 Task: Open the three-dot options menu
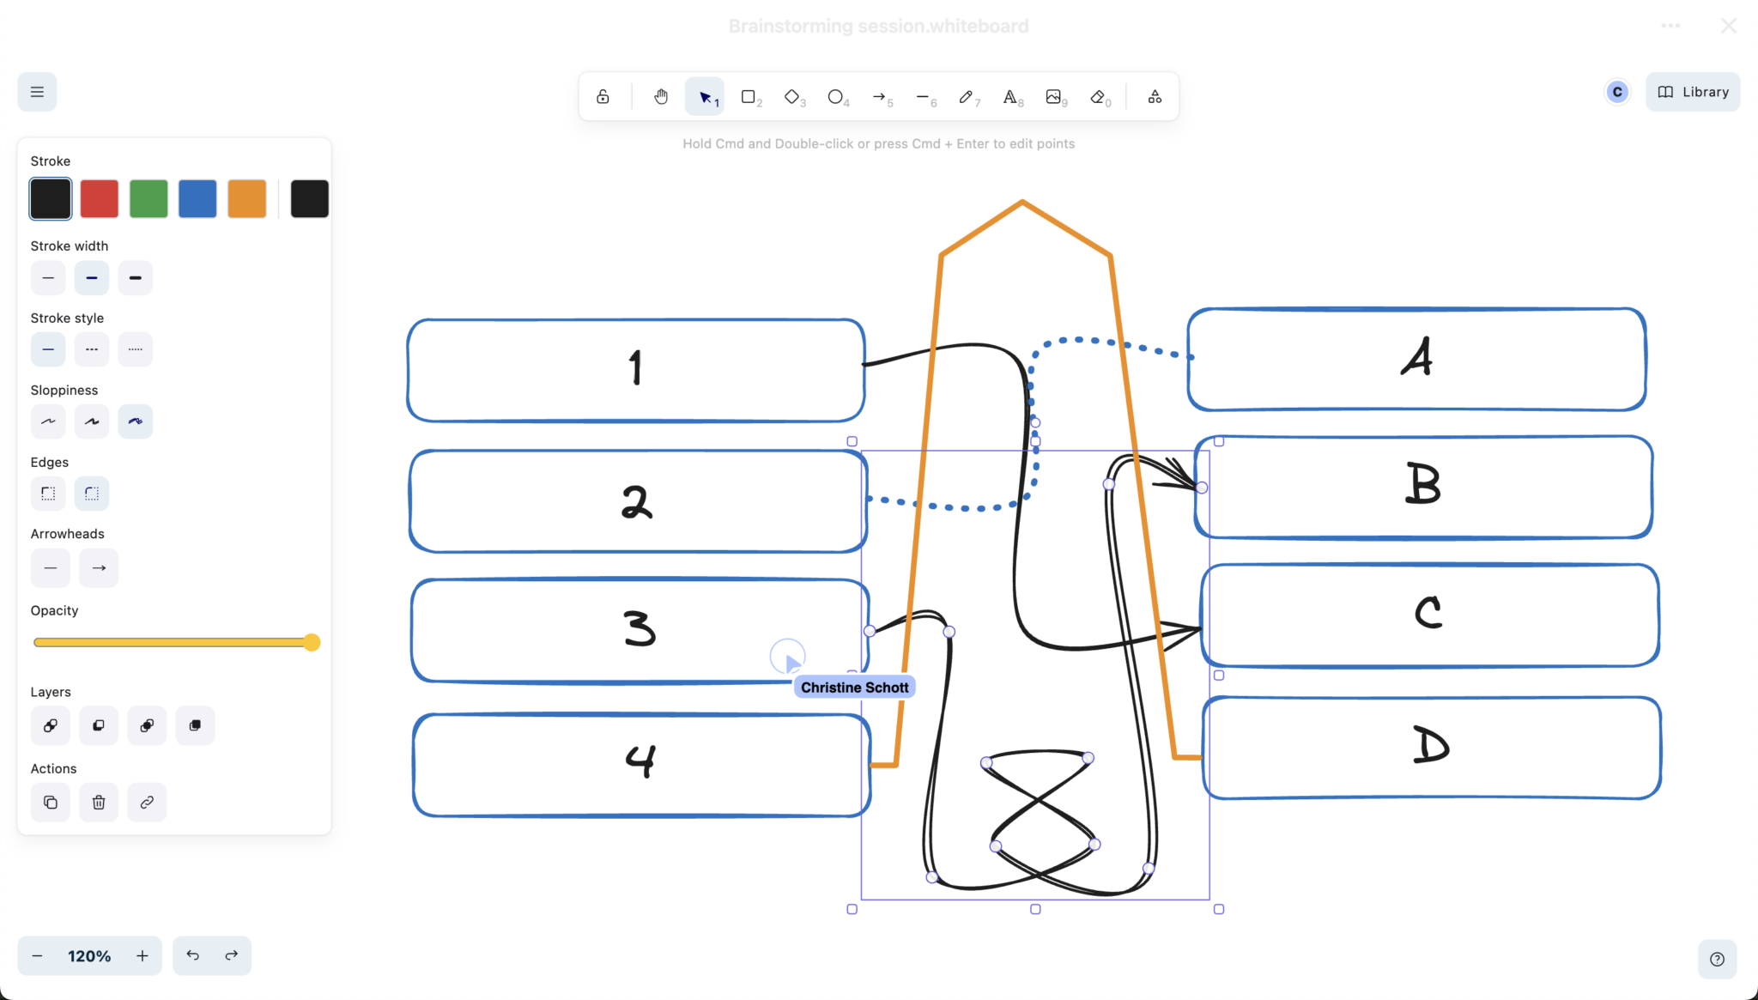point(1669,25)
